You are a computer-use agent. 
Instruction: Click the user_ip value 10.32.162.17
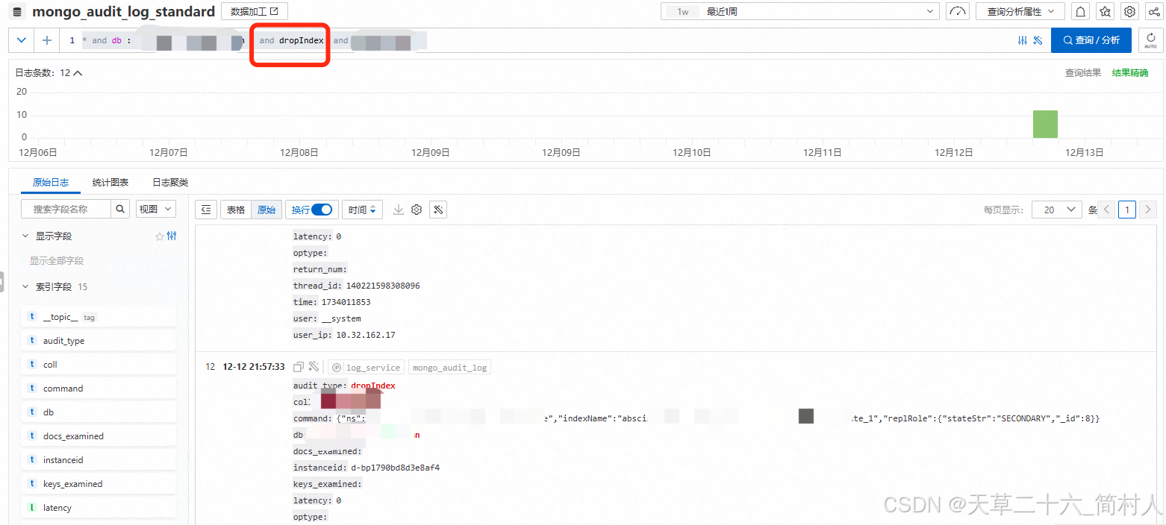click(365, 335)
